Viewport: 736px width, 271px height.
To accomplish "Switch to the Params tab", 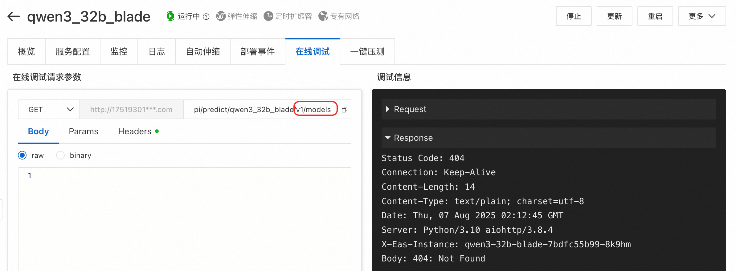I will tap(84, 131).
